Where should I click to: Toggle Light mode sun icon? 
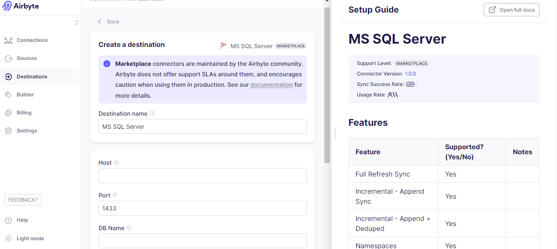[x=8, y=239]
